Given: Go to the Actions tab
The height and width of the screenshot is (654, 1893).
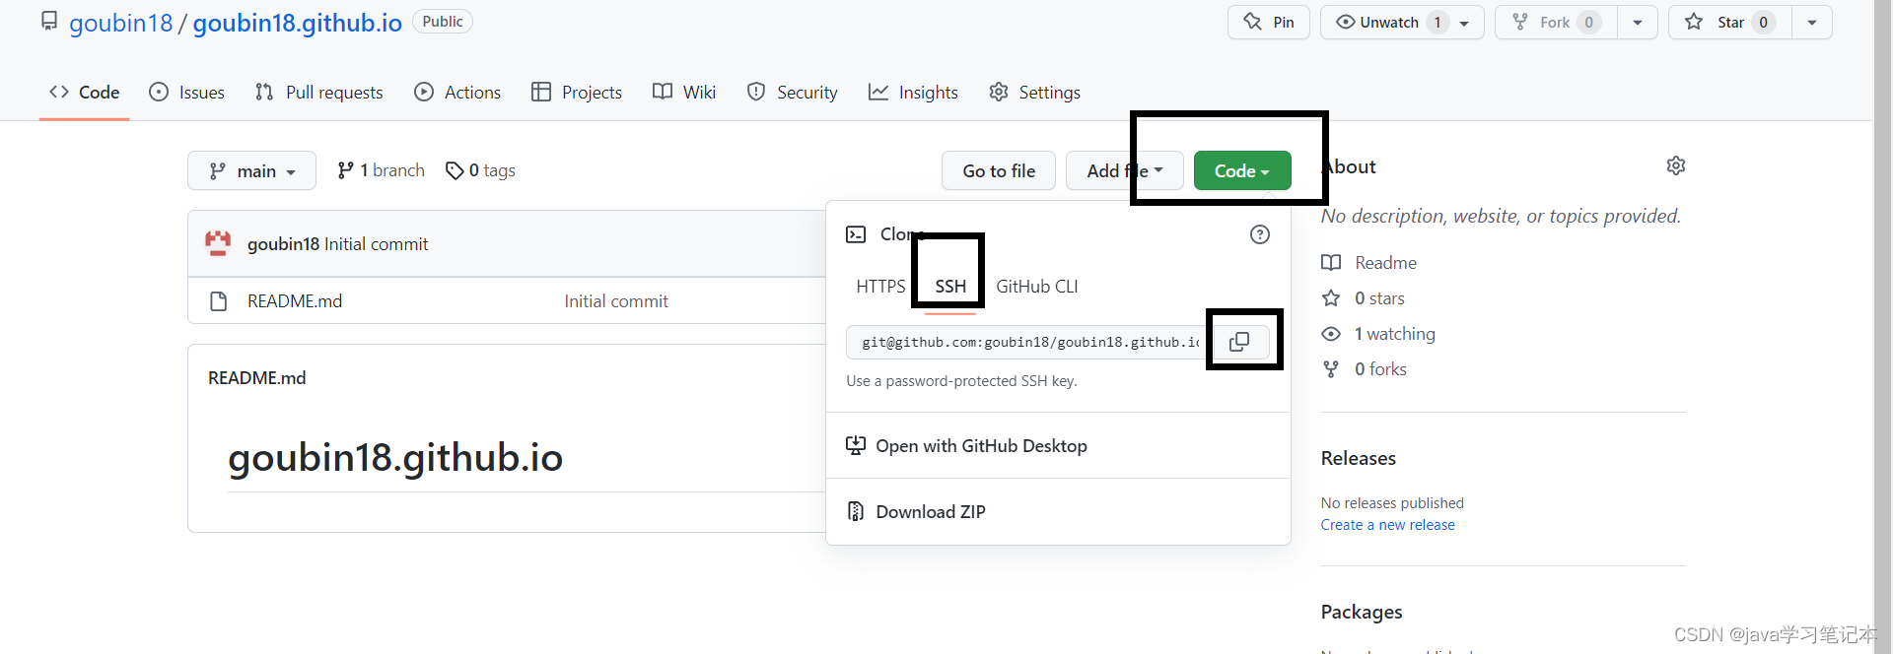Looking at the screenshot, I should pos(457,92).
